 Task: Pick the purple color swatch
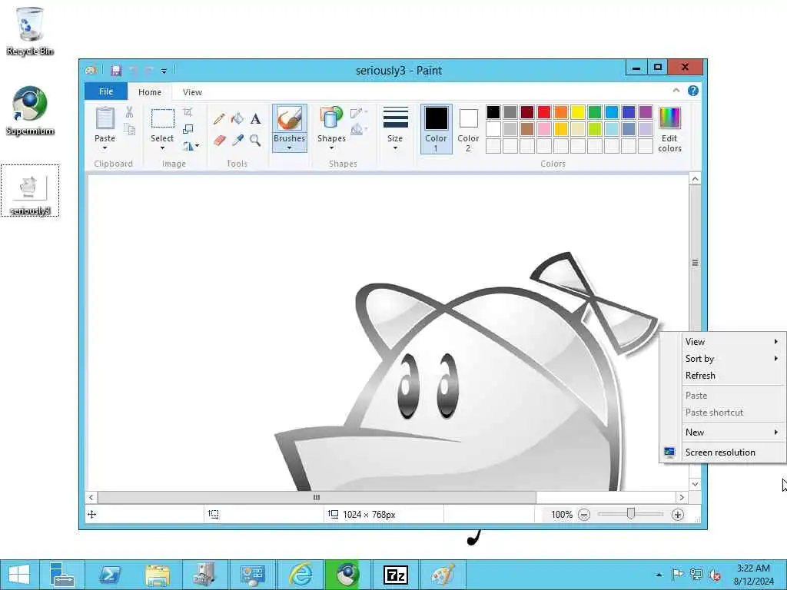click(646, 112)
